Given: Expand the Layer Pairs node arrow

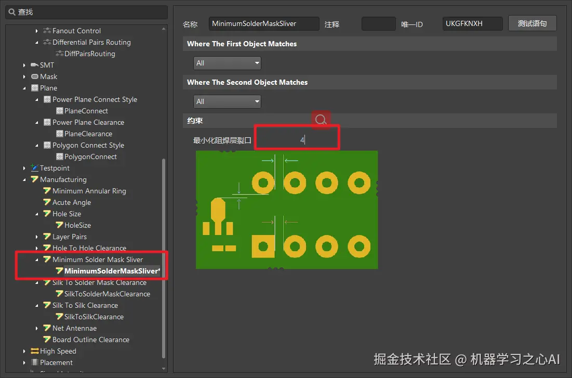Looking at the screenshot, I should click(x=36, y=237).
